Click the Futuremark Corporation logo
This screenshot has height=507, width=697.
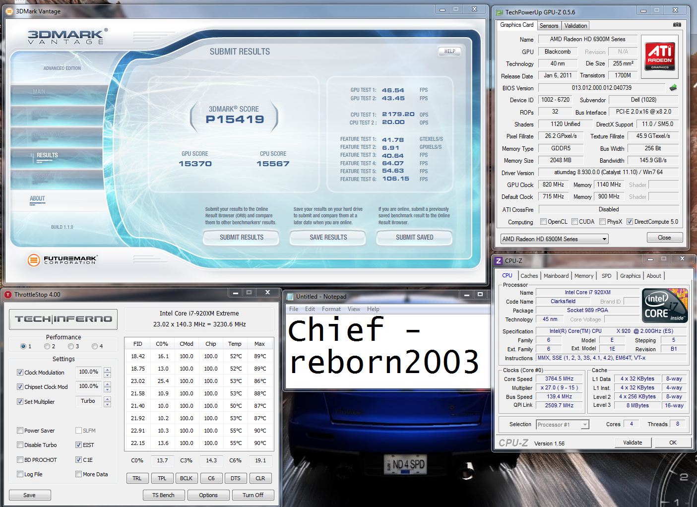pos(63,259)
